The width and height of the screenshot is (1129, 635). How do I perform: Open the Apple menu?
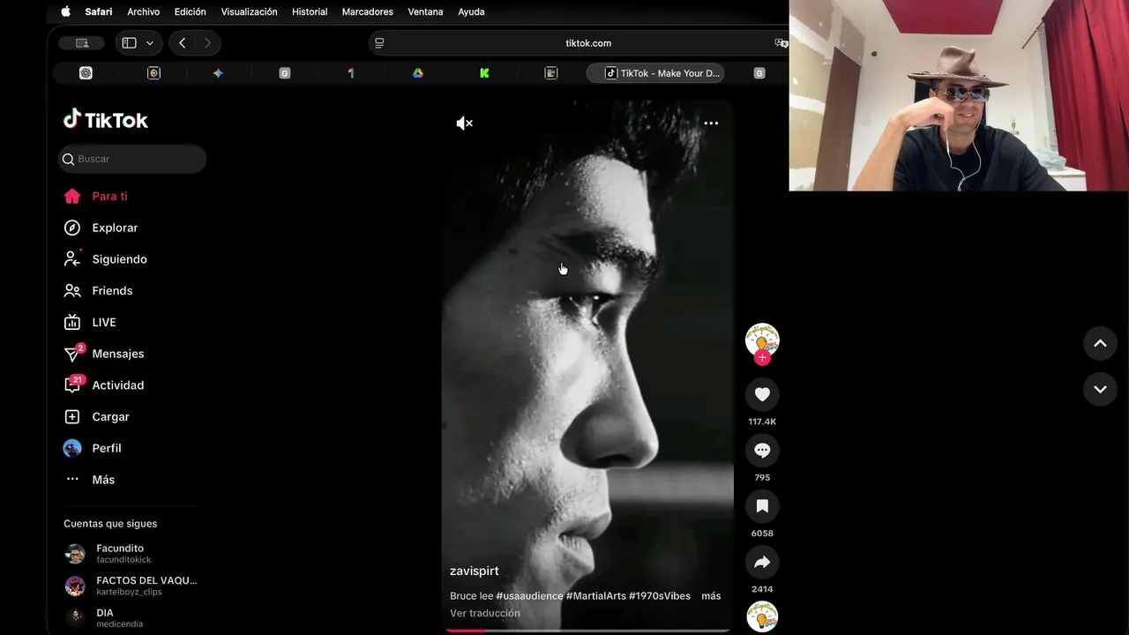point(65,11)
